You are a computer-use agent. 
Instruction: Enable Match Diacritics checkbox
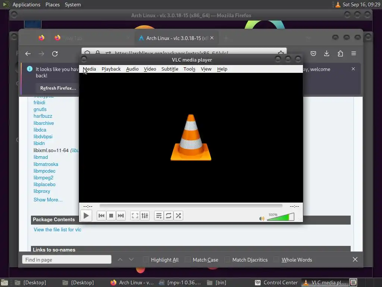(x=227, y=259)
